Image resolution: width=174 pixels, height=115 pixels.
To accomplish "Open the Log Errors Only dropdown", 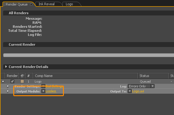I will coord(141,86).
